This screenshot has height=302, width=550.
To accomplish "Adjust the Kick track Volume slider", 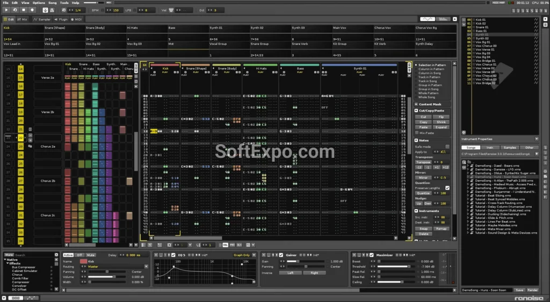I will (107, 277).
